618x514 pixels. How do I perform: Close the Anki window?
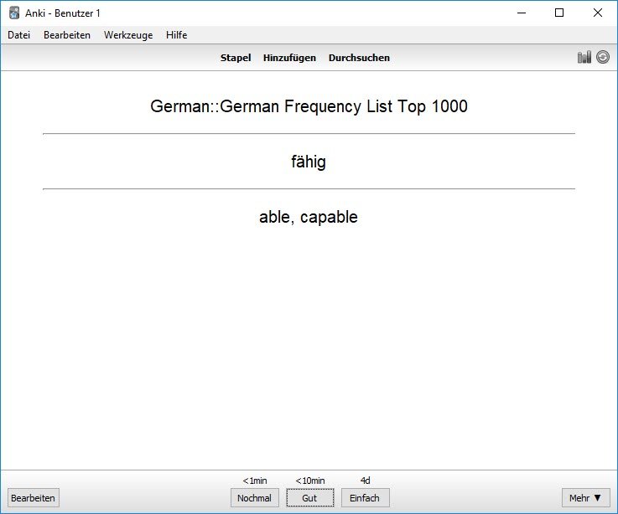point(598,13)
